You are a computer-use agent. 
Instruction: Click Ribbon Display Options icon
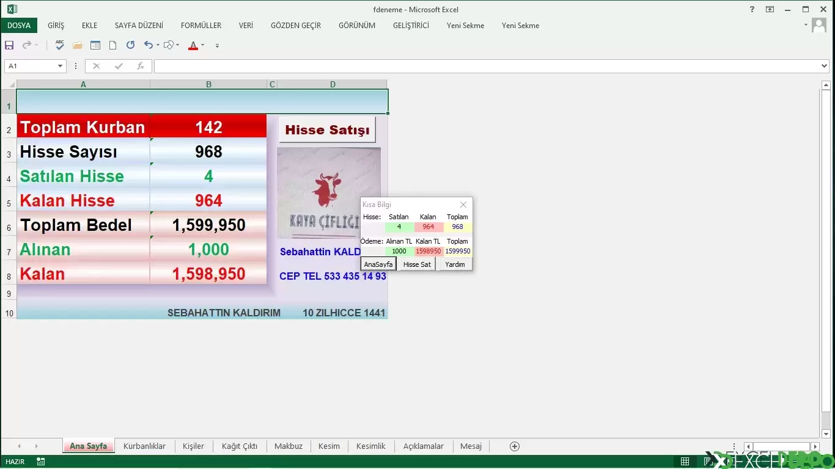(x=770, y=9)
